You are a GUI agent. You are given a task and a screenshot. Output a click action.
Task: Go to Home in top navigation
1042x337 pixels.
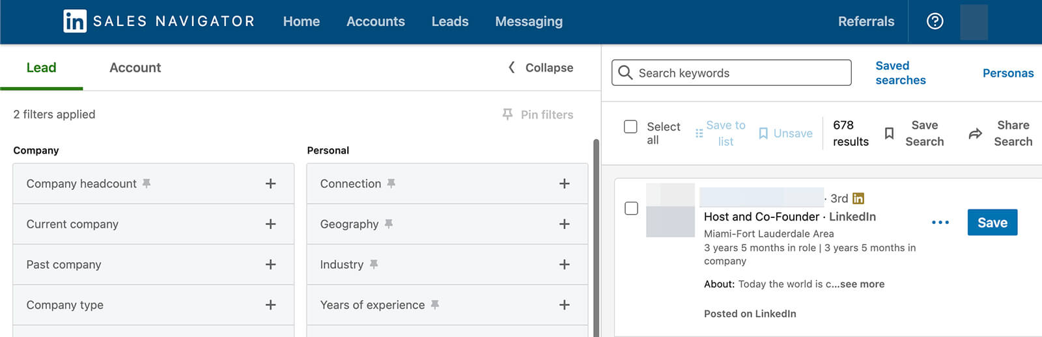pos(302,21)
